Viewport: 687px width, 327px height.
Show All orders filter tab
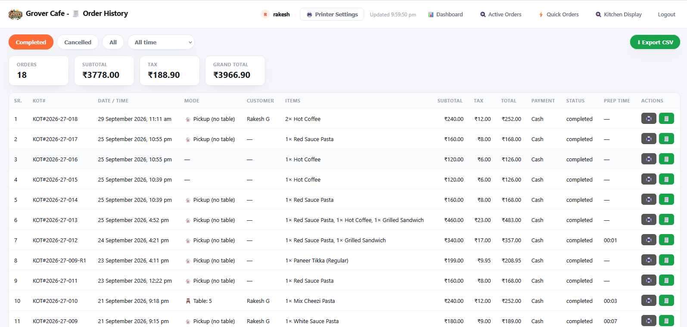(113, 42)
